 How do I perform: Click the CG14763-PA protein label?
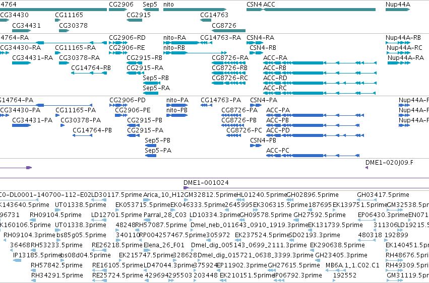tap(221, 100)
